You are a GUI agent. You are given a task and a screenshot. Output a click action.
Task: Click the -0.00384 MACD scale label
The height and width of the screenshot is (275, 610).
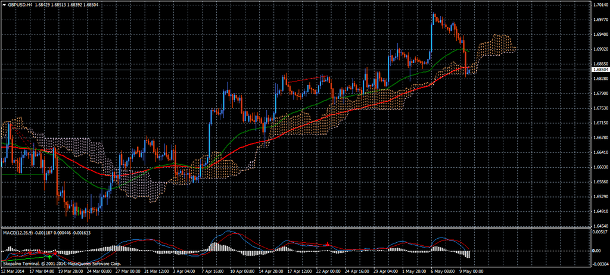599,265
